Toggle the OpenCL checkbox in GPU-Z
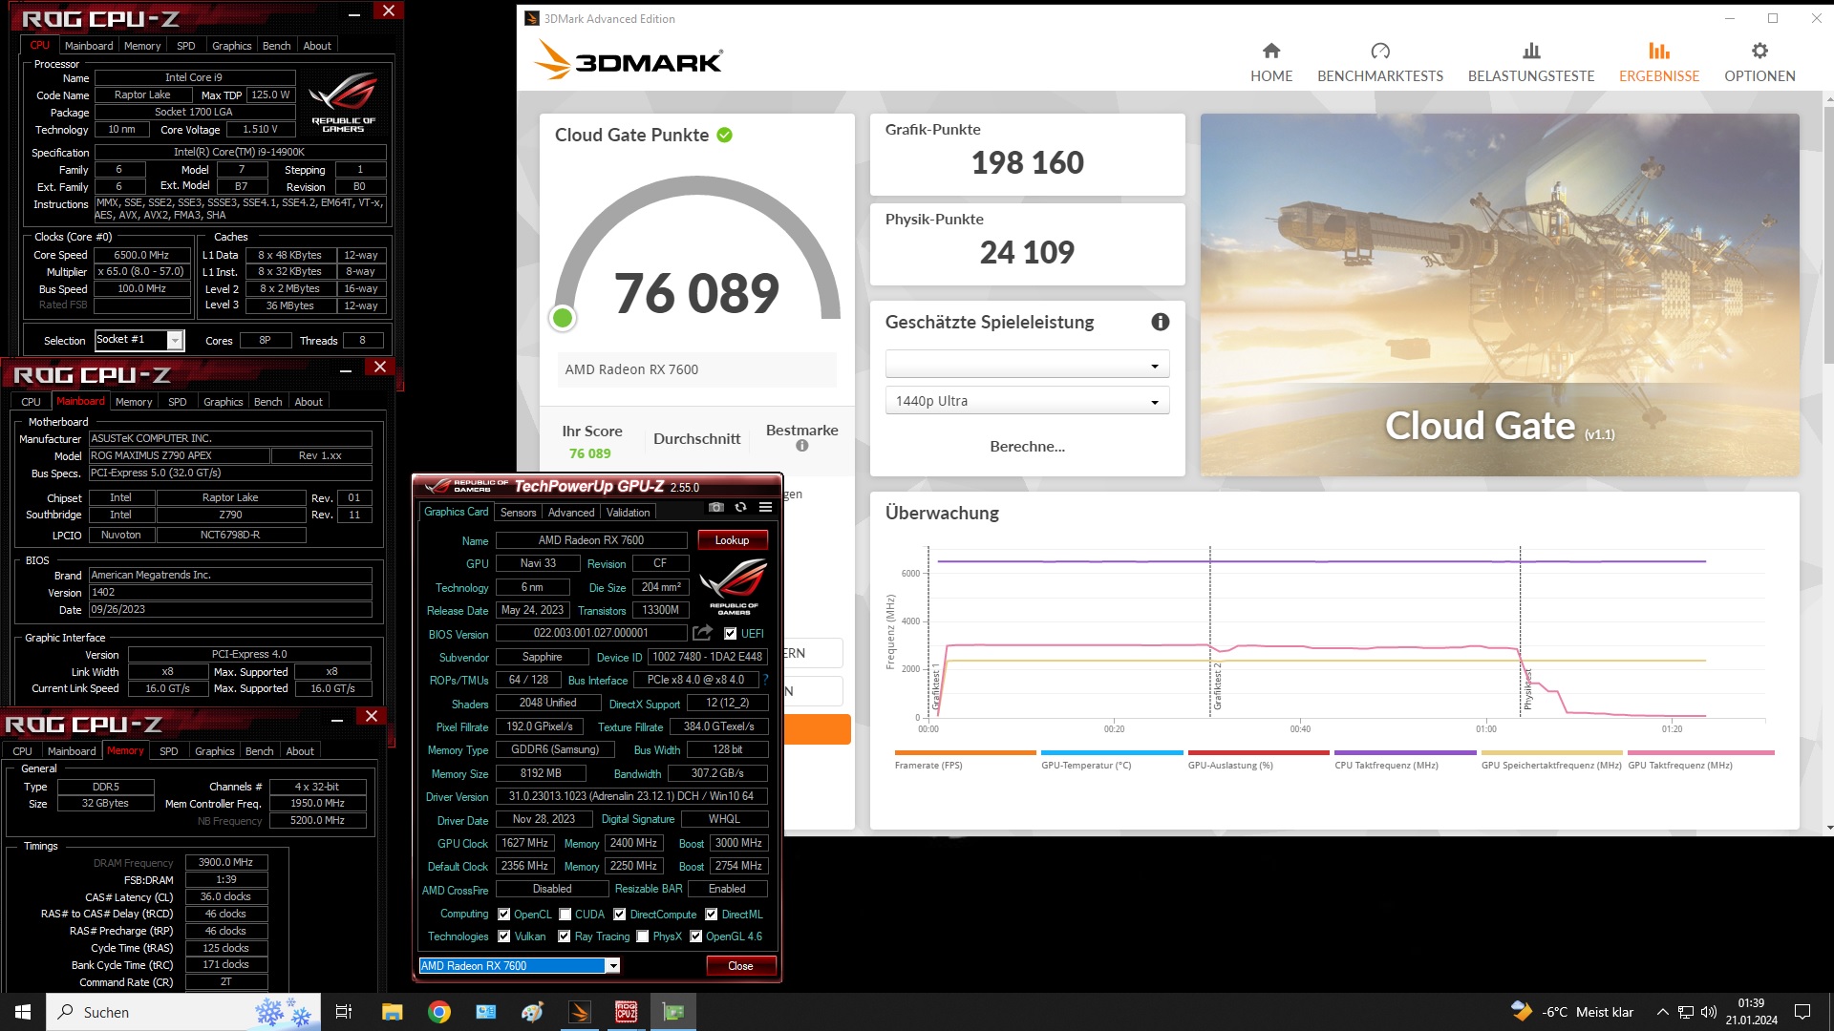 tap(504, 915)
